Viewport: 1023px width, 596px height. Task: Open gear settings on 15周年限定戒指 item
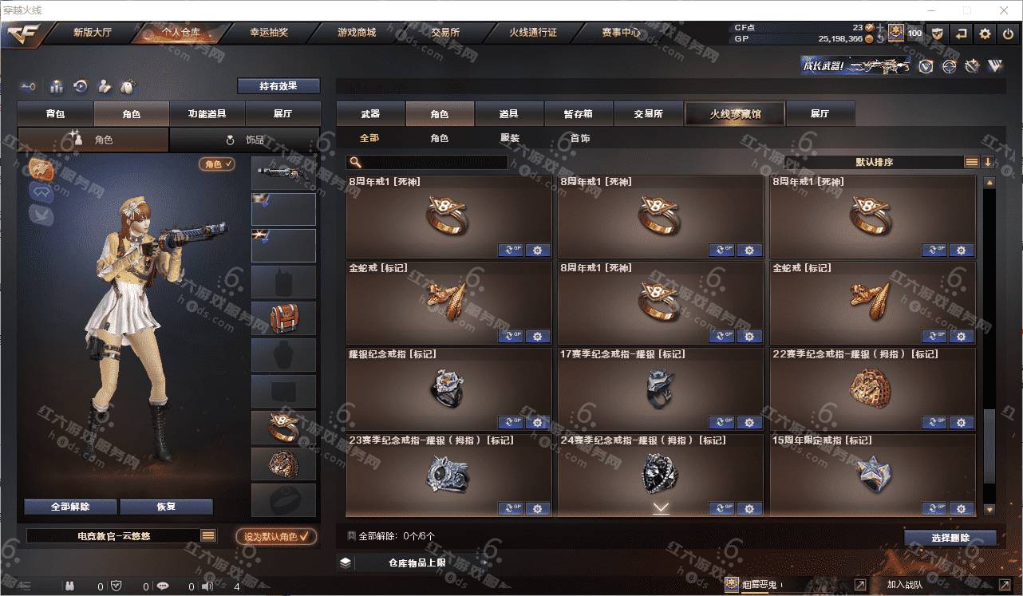click(961, 508)
